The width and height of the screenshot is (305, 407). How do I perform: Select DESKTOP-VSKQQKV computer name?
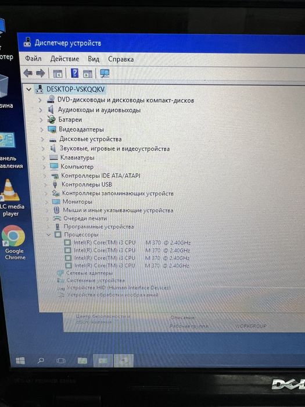click(76, 90)
